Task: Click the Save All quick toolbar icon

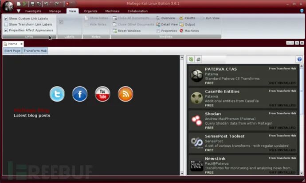Action: click(39, 4)
